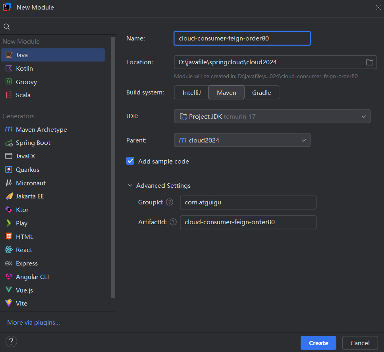Click the Maven Archetype 'm' icon
This screenshot has width=384, height=352.
point(9,129)
